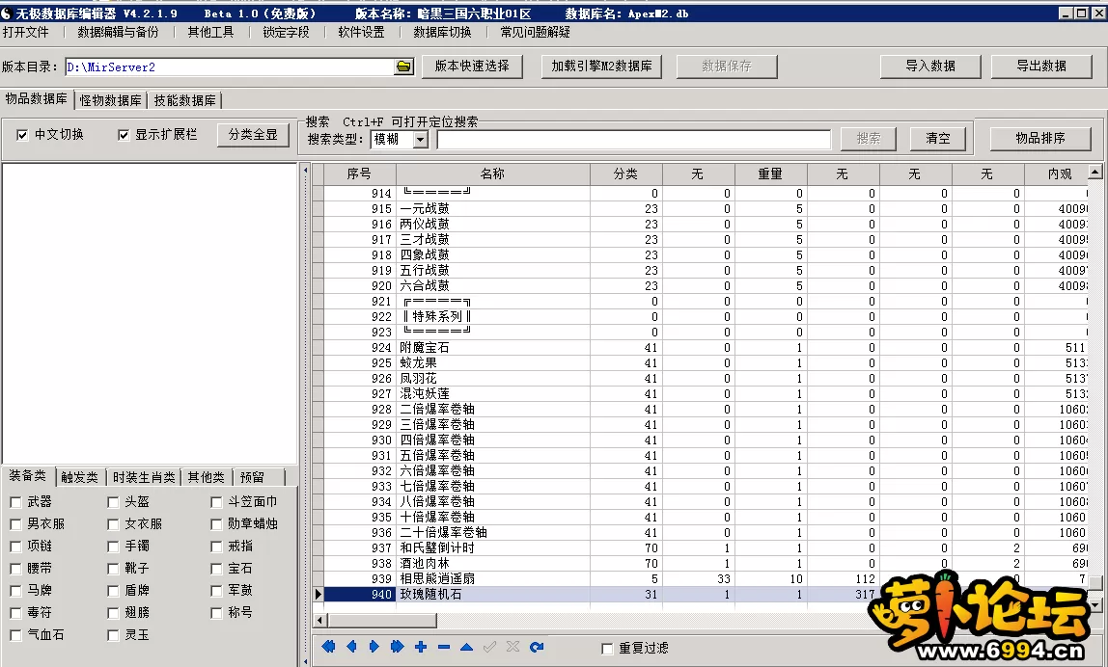Click the edit record triangle icon
This screenshot has width=1108, height=667.
click(466, 647)
